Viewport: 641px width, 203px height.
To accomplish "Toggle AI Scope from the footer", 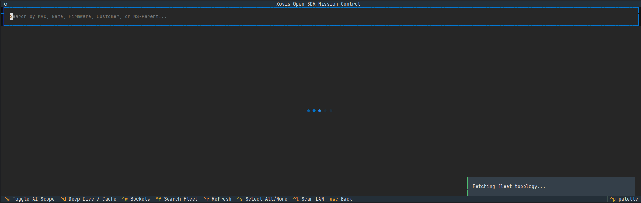I will click(34, 199).
